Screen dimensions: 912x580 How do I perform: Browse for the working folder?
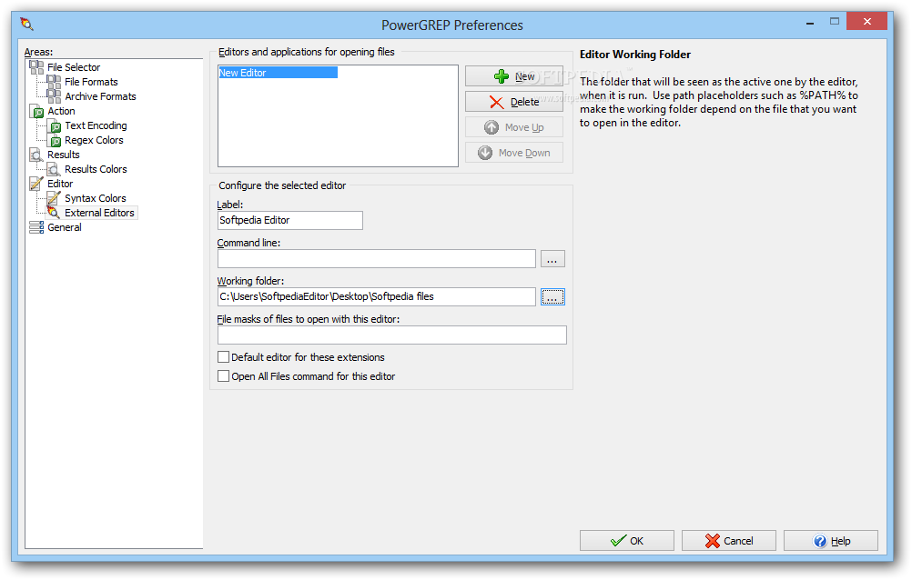click(552, 296)
